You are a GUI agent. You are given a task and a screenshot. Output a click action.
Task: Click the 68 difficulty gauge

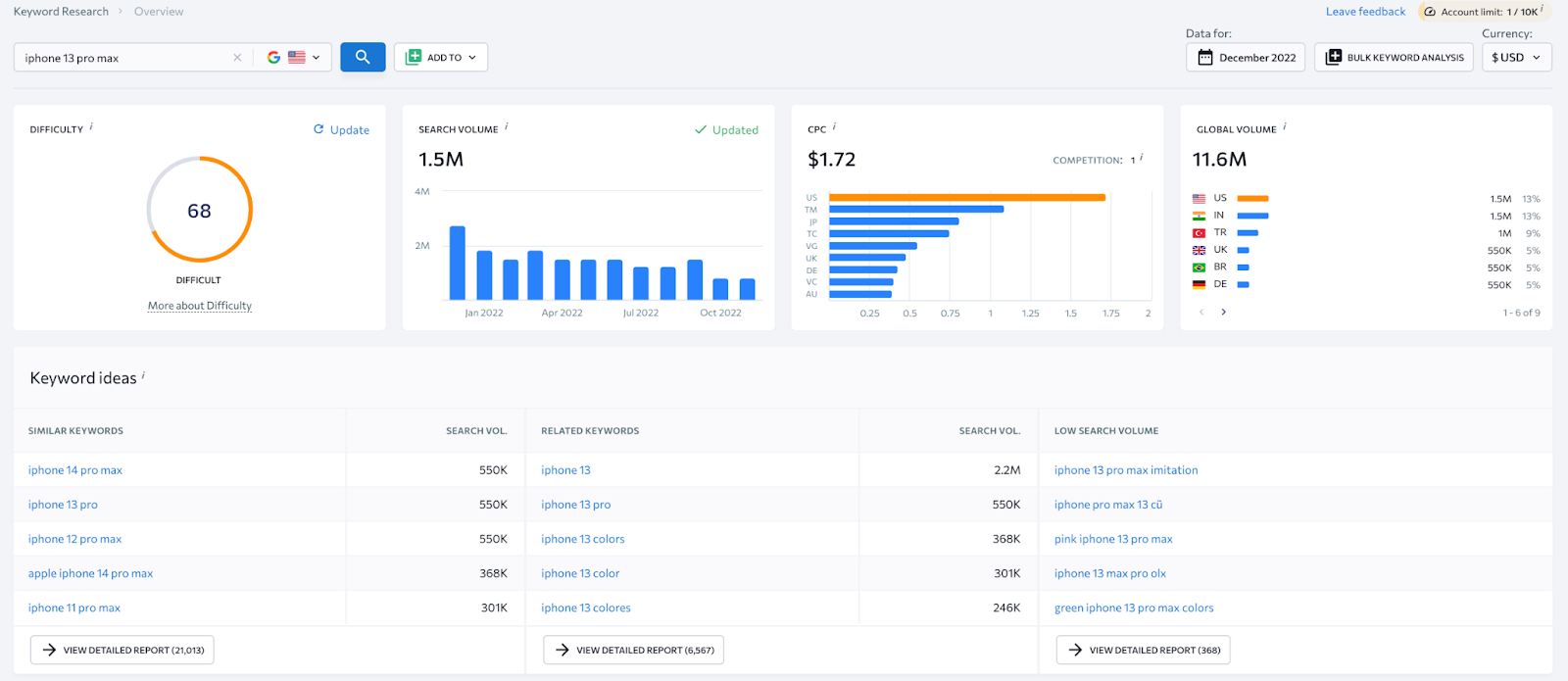[x=200, y=210]
